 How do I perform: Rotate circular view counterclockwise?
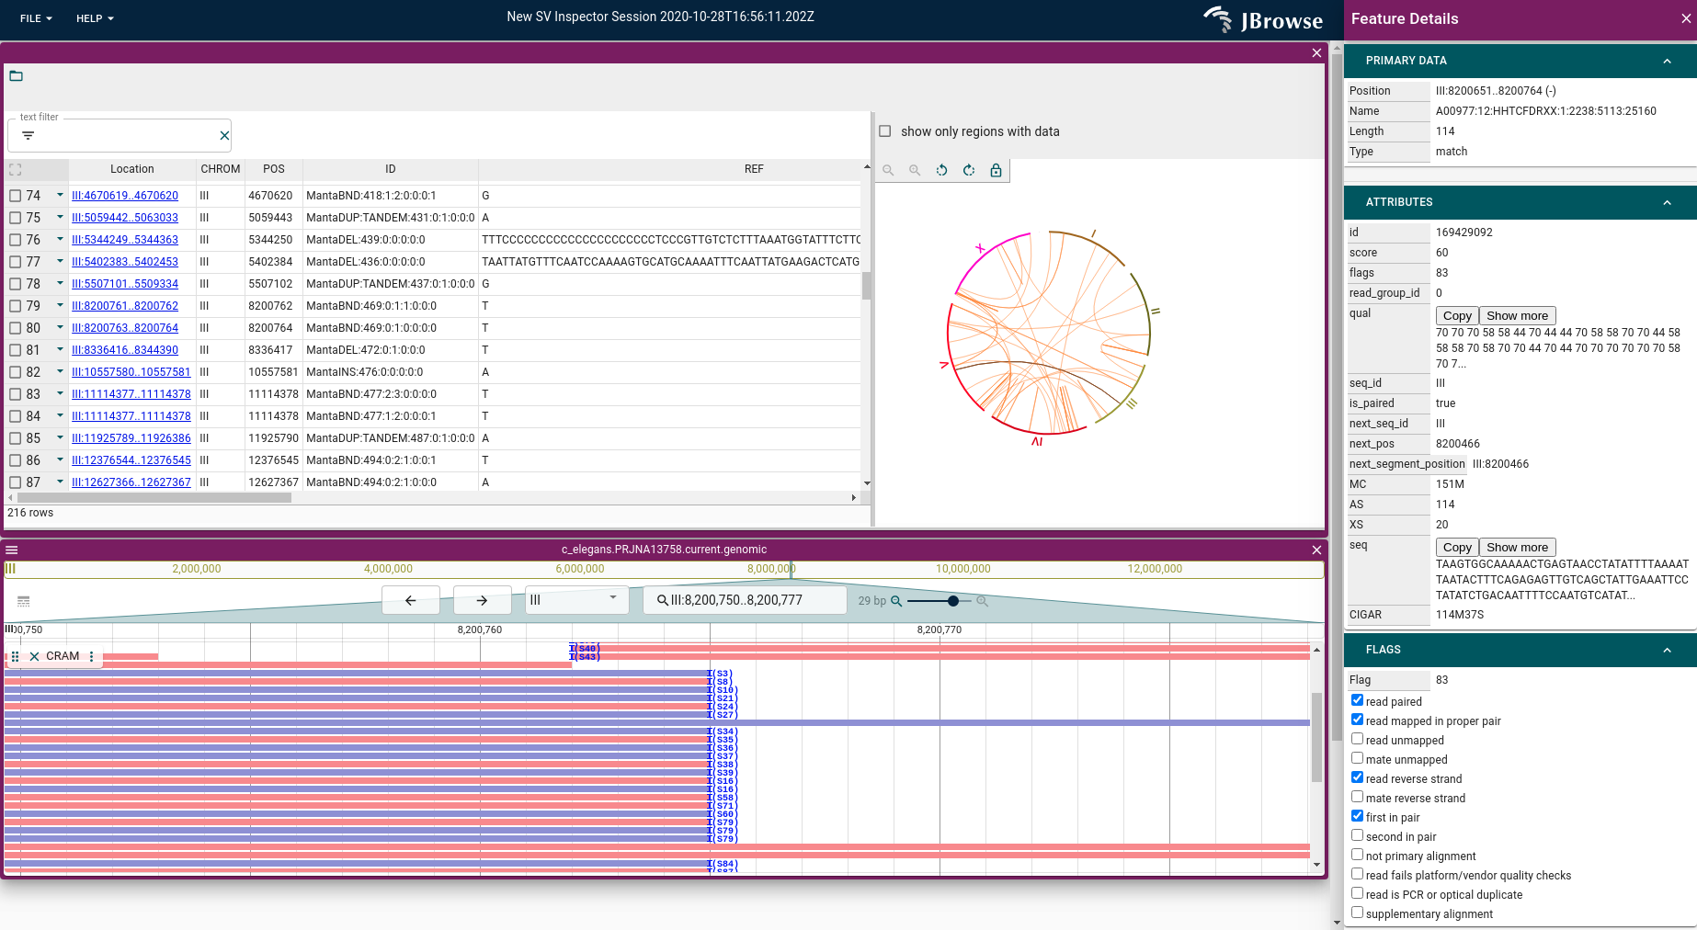point(941,170)
